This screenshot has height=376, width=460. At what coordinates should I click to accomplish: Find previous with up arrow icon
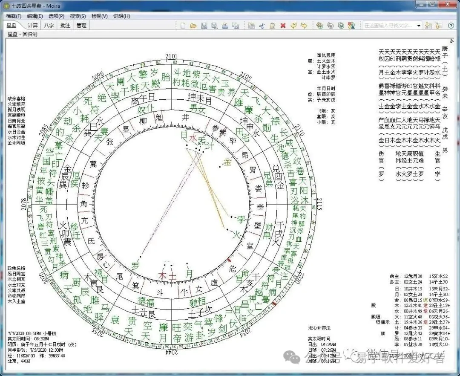click(x=439, y=26)
